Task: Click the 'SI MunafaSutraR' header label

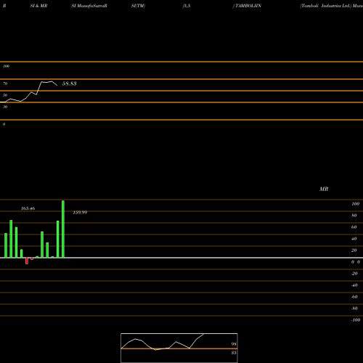Action: (89, 6)
